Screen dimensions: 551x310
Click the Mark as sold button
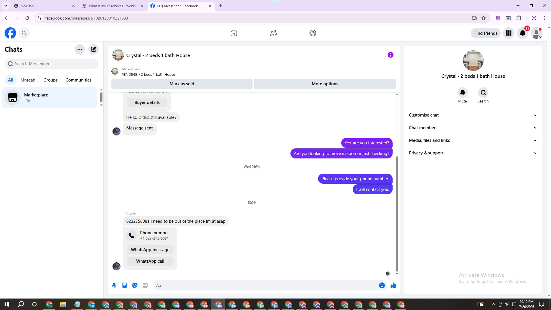(182, 84)
